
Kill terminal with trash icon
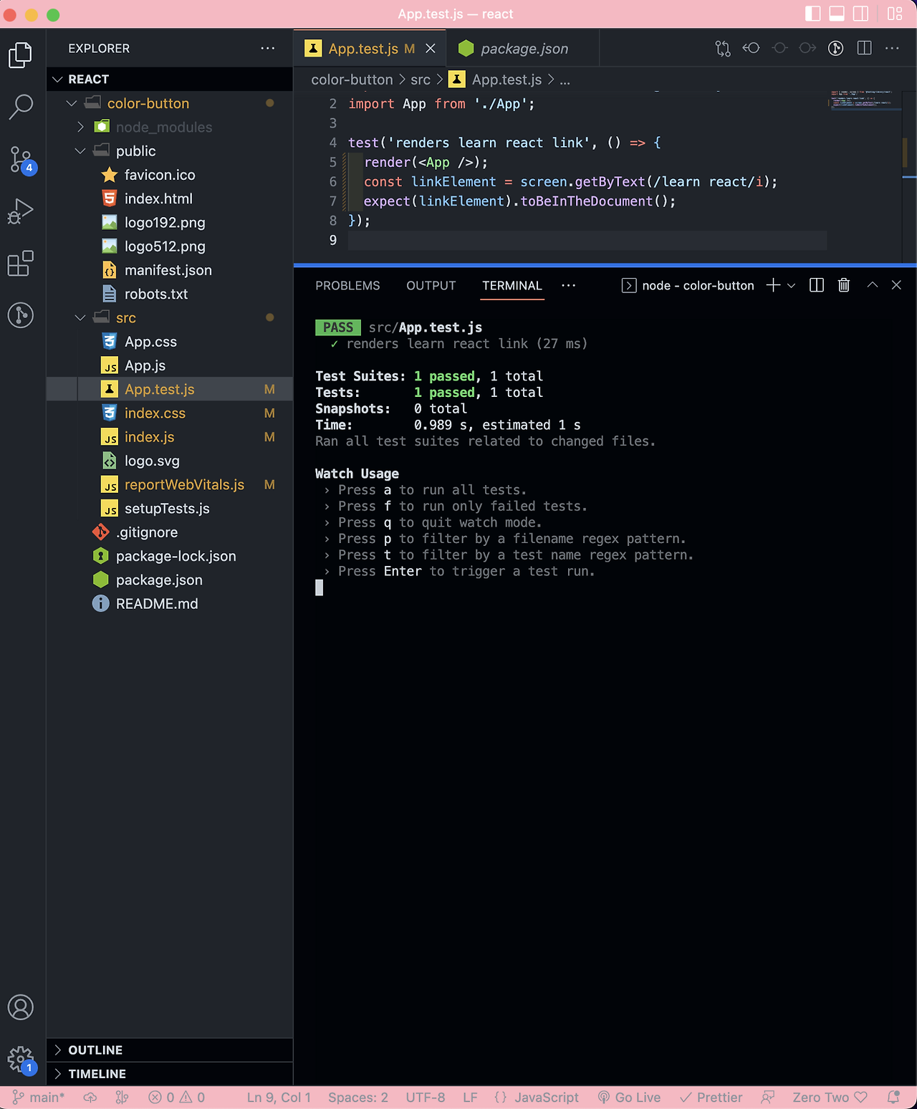click(844, 285)
